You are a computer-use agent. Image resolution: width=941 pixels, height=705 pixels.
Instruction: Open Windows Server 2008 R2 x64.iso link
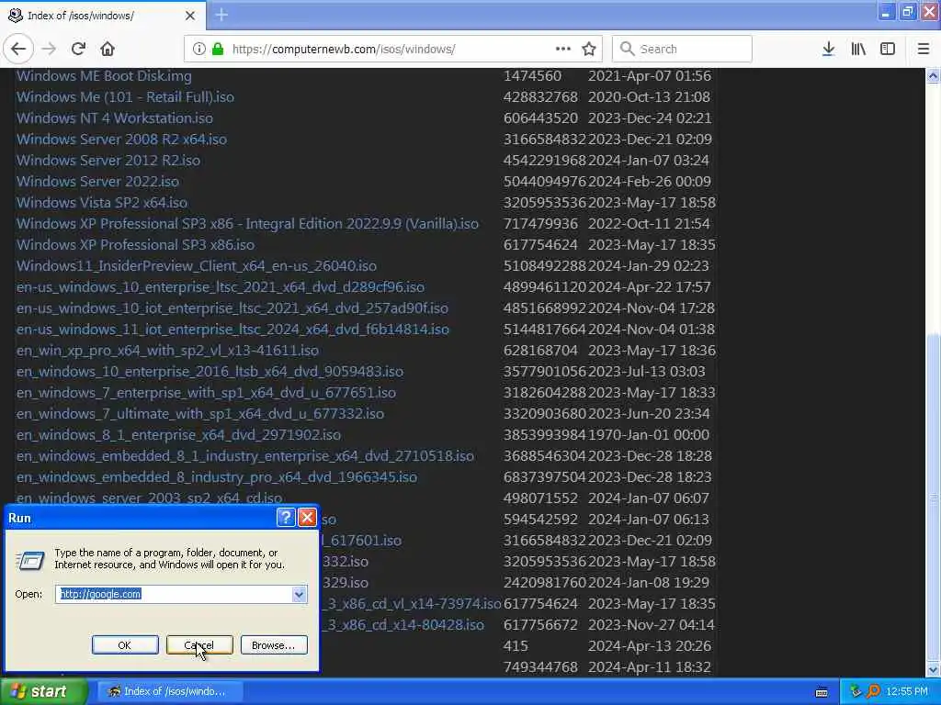coord(122,140)
